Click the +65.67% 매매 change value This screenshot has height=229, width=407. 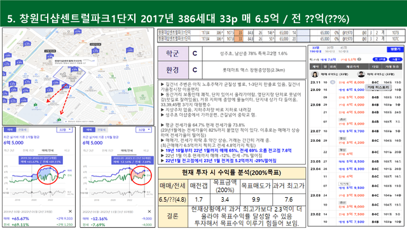point(20,219)
